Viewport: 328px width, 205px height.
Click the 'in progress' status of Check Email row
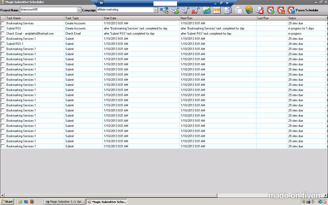tap(295, 33)
